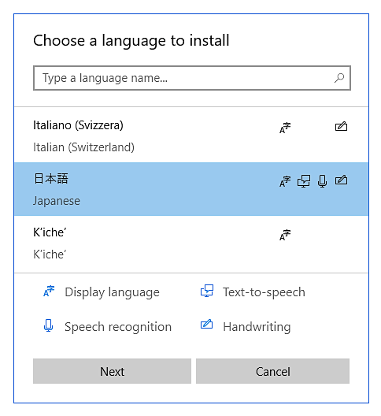This screenshot has height=416, width=381.
Task: Click the Handwriting legend label
Action: click(x=257, y=327)
